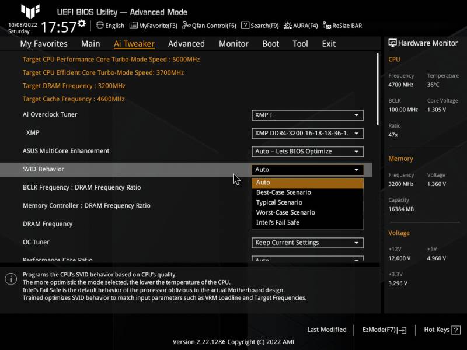Expand the XMP profile dropdown
The image size is (467, 350).
click(308, 134)
